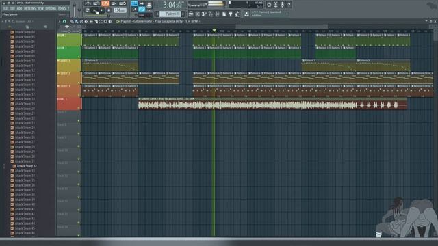Click the Pray acapella audio waveform clip
This screenshot has height=246, width=438.
272,105
